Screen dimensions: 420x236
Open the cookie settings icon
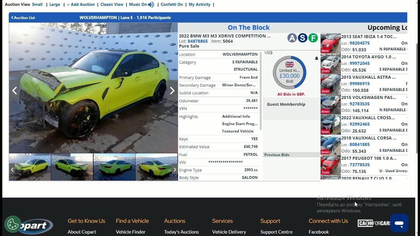pyautogui.click(x=13, y=224)
